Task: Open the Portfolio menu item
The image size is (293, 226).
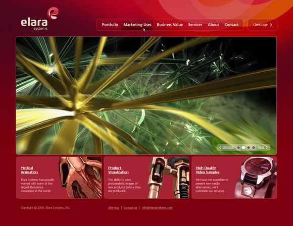Action: click(110, 25)
